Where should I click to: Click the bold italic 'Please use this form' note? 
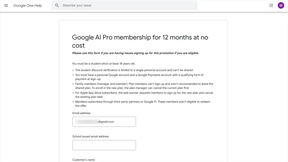135,53
